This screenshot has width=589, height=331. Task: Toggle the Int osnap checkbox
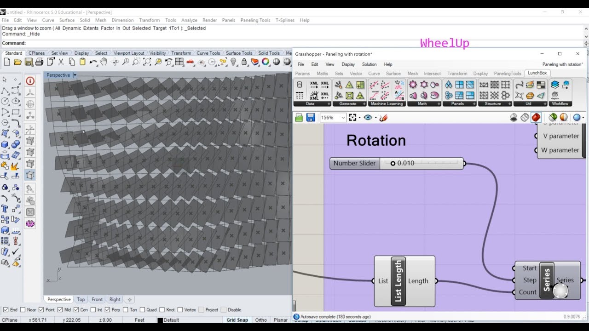(93, 310)
